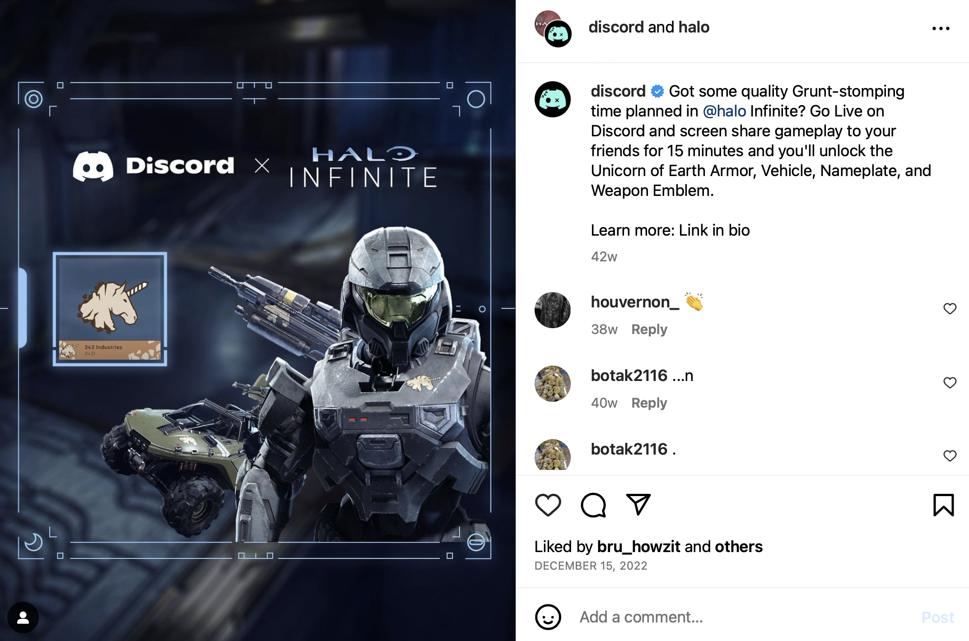This screenshot has width=969, height=641.
Task: Open 'discord and halo' header title
Action: pyautogui.click(x=649, y=27)
